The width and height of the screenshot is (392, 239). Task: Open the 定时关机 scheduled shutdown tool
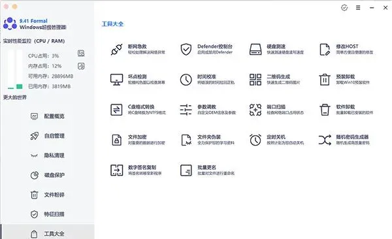point(276,140)
